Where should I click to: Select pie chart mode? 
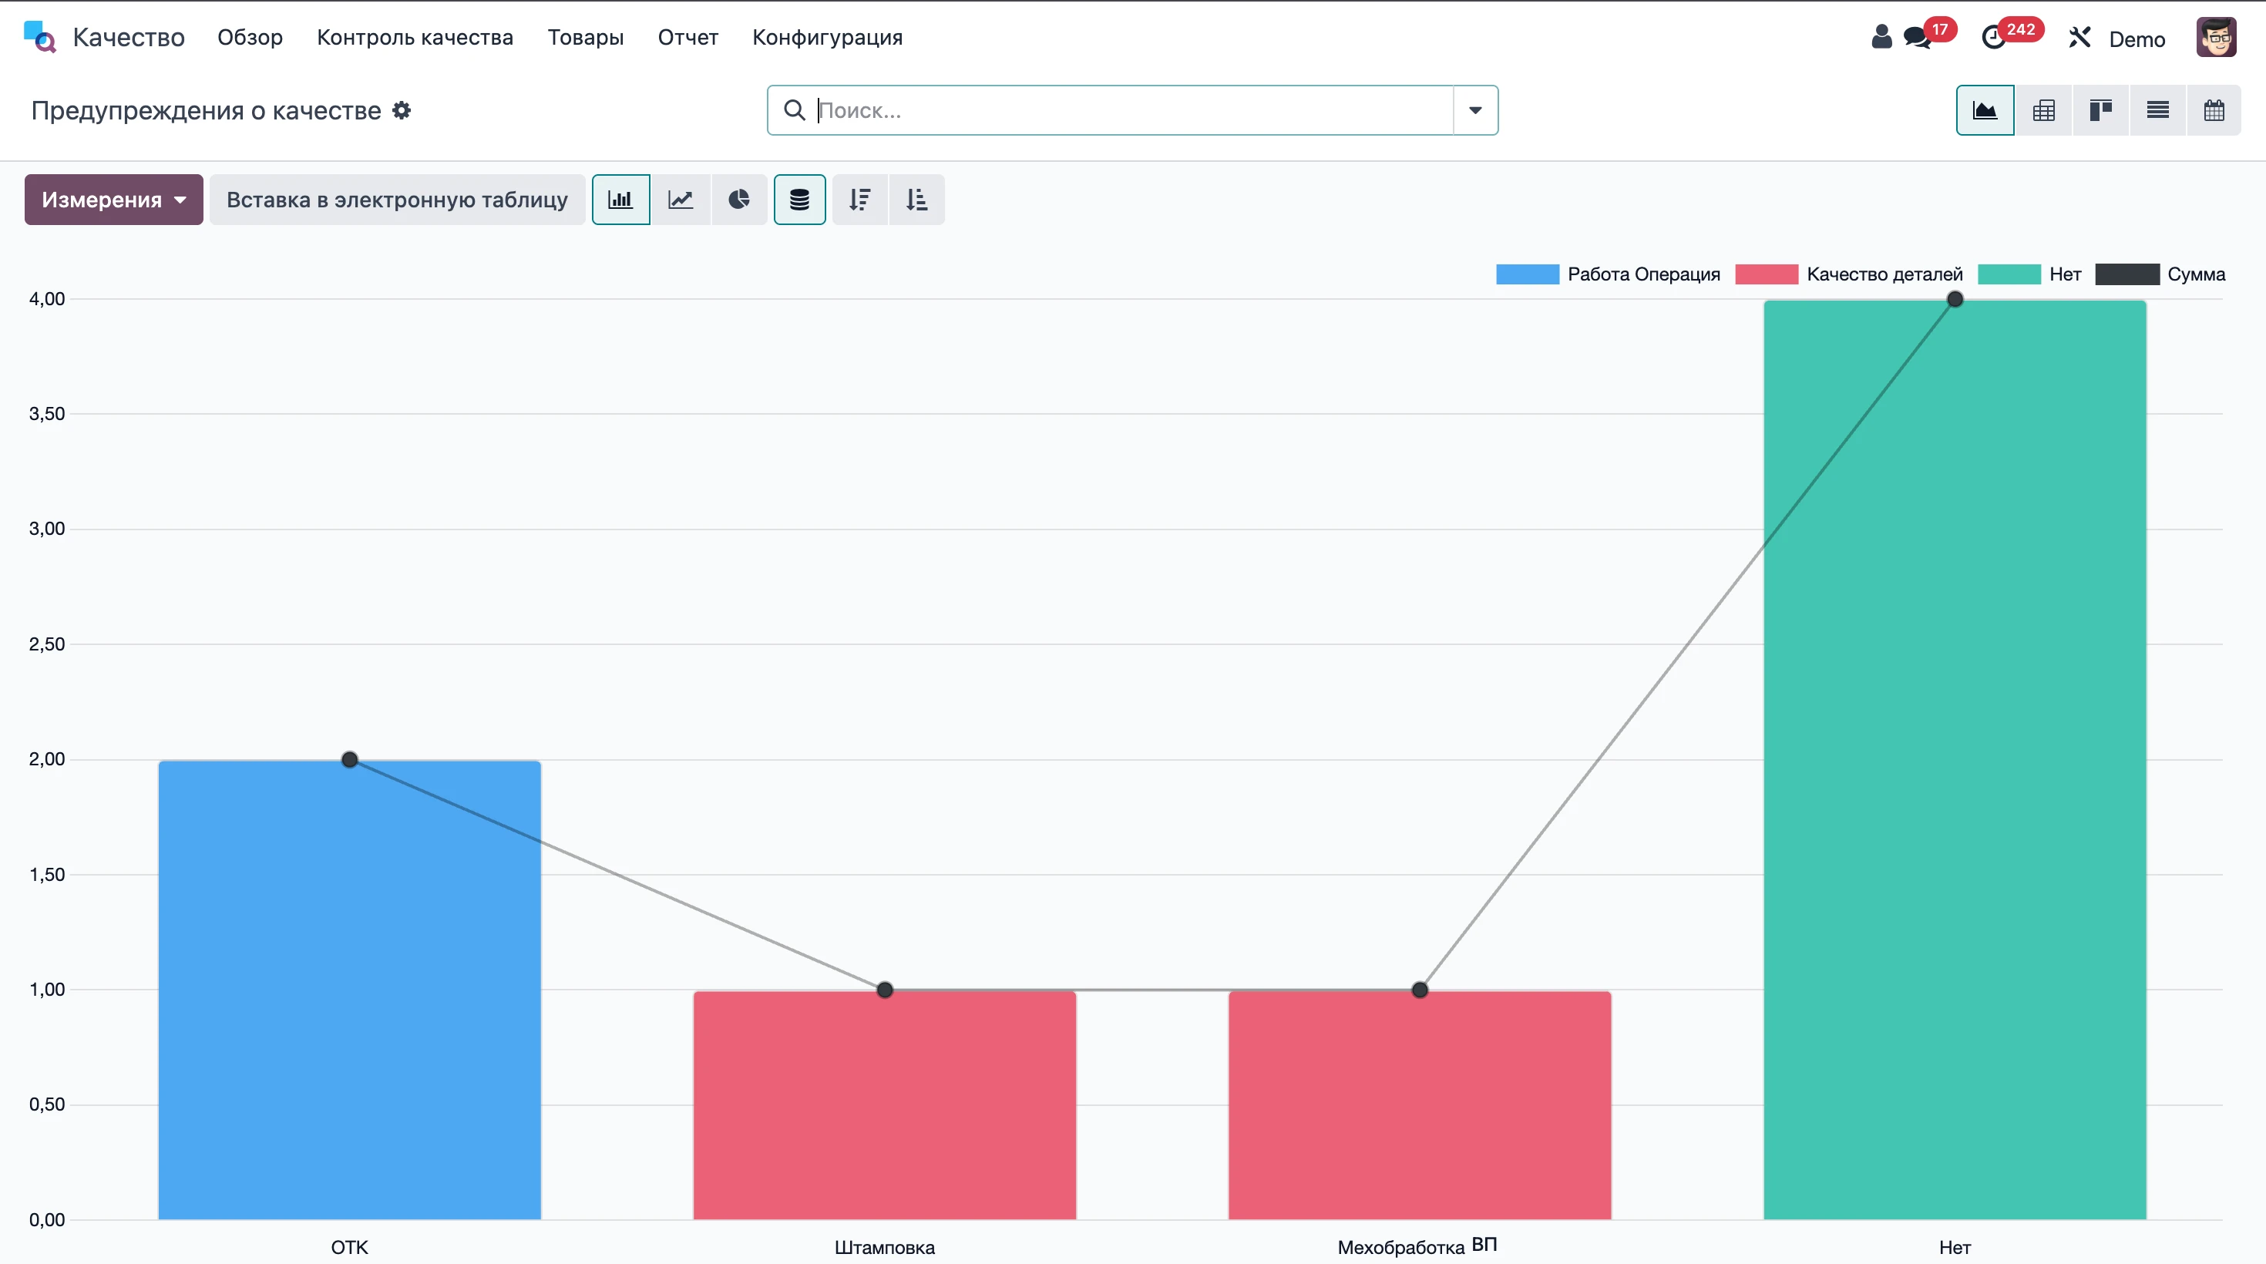tap(739, 200)
